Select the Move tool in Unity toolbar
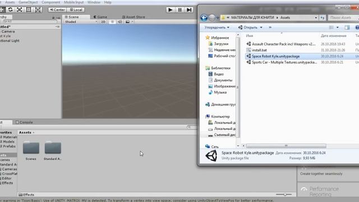Viewport: 359px width, 202px height. point(1,10)
